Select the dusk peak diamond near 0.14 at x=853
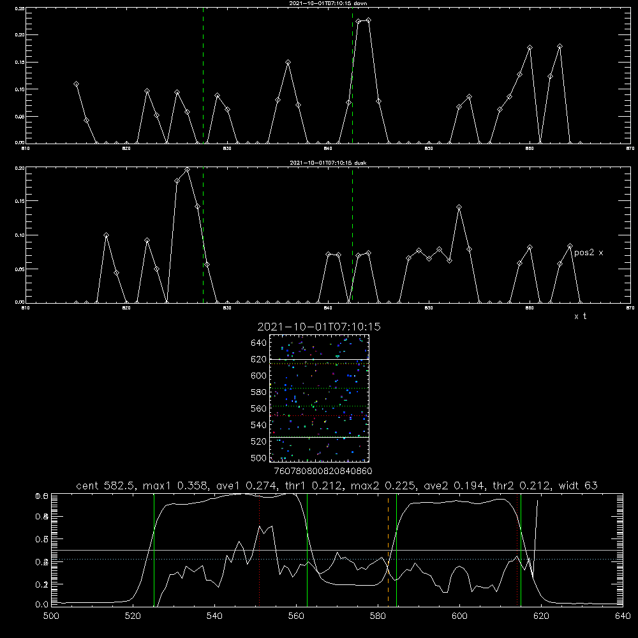638x638 pixels. pyautogui.click(x=459, y=207)
